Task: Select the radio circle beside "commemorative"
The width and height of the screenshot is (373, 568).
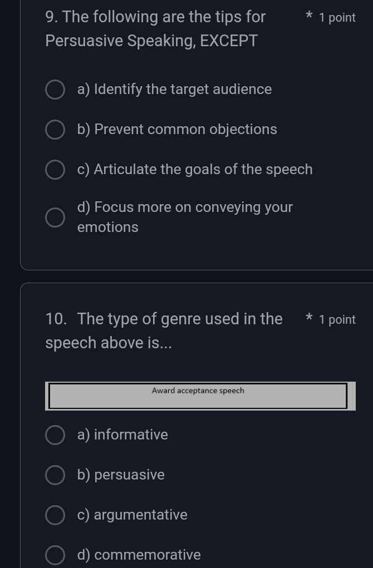Action: 55,555
